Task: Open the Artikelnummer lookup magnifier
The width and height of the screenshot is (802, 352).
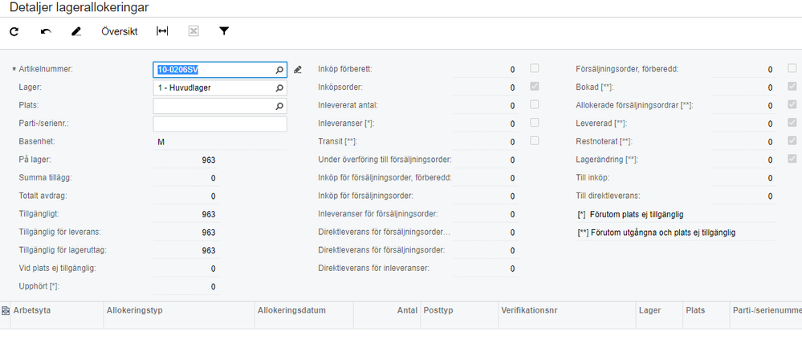Action: pyautogui.click(x=279, y=69)
